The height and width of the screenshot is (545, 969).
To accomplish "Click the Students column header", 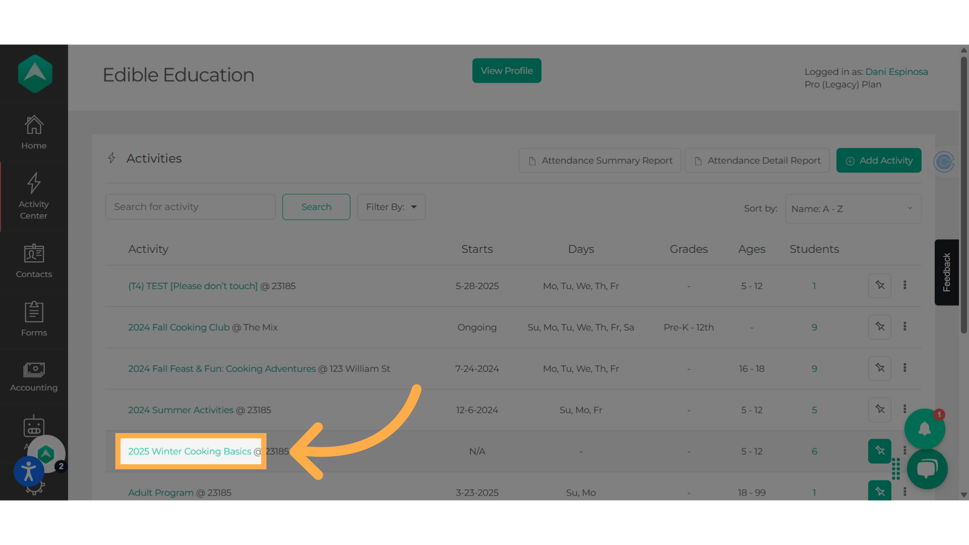I will point(814,249).
